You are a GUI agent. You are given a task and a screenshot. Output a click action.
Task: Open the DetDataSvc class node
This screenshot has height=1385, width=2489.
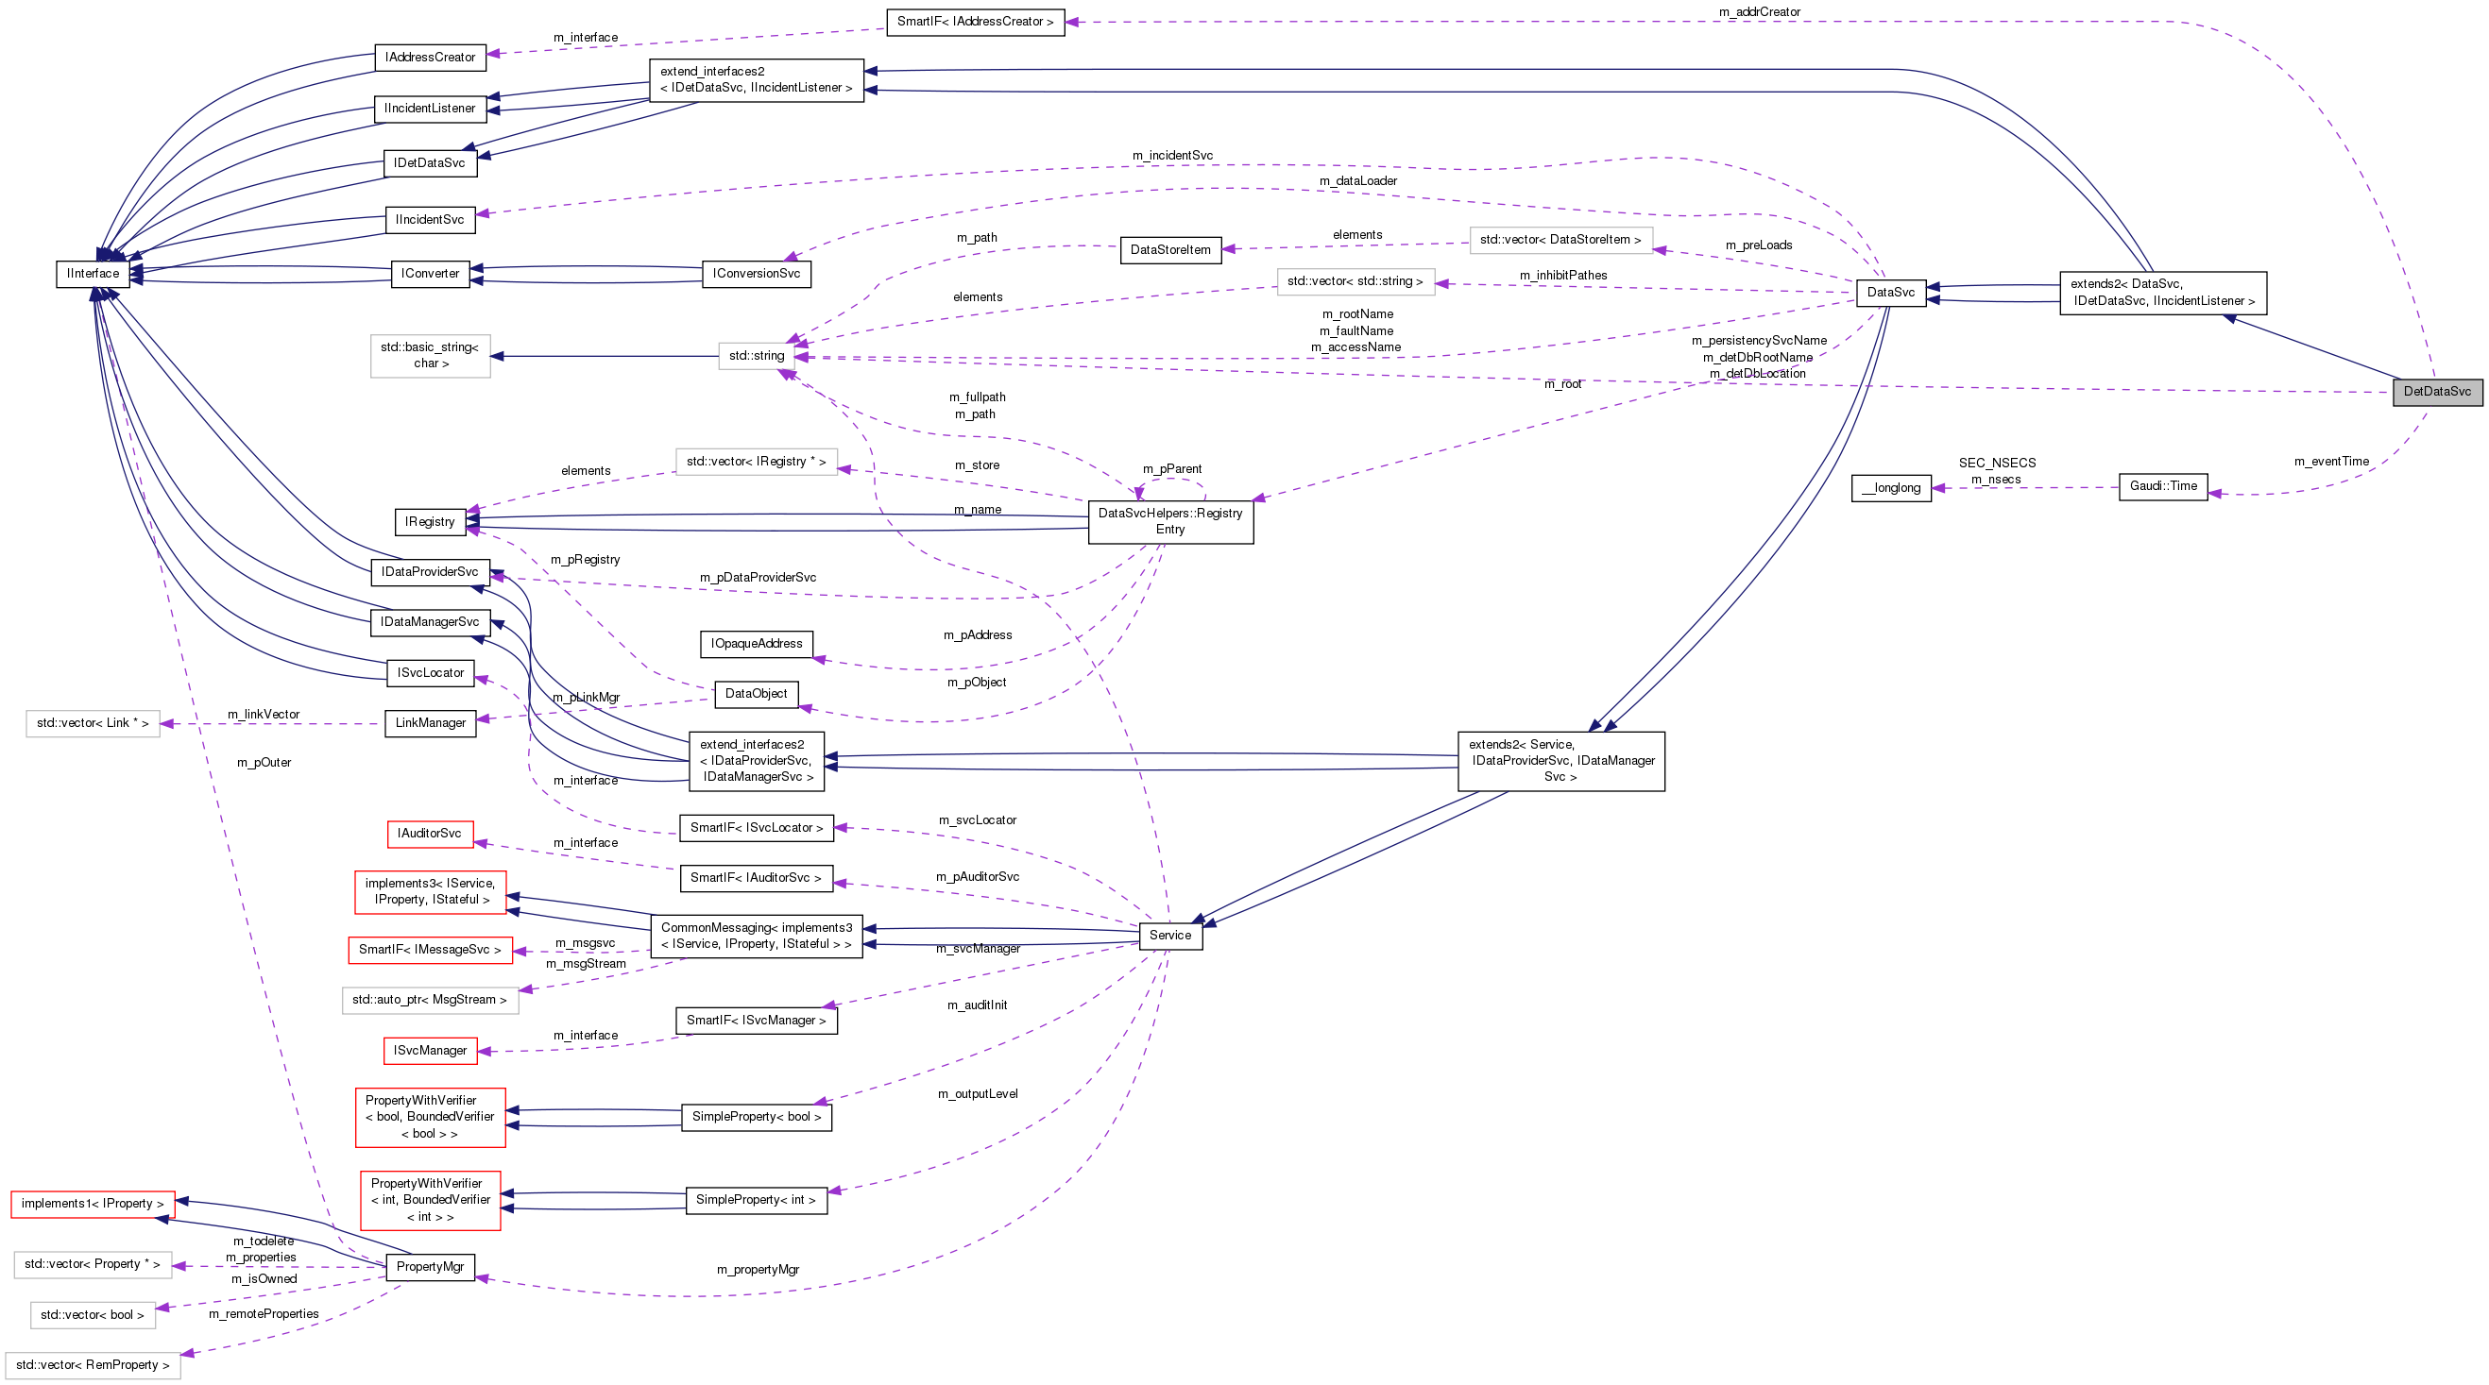[2437, 391]
